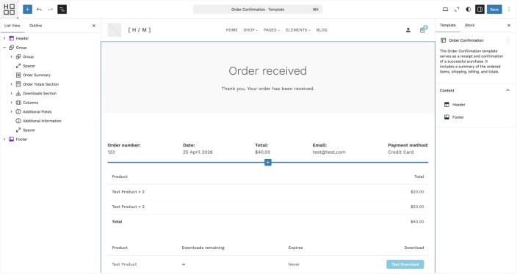Switch to the Block settings tab
Viewport: 517px width, 274px height.
[x=469, y=26]
